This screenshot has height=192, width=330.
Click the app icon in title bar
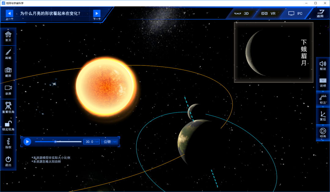3,3
